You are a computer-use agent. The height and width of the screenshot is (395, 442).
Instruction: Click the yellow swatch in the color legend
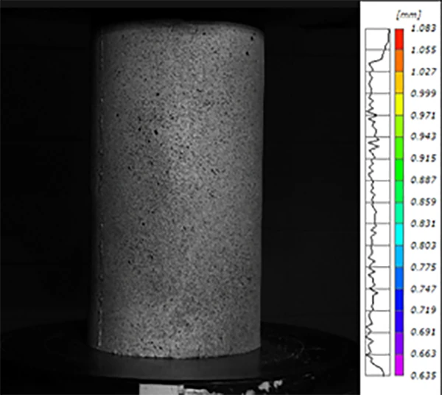399,105
